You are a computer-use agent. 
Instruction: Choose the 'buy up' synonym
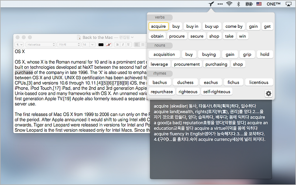[212, 26]
